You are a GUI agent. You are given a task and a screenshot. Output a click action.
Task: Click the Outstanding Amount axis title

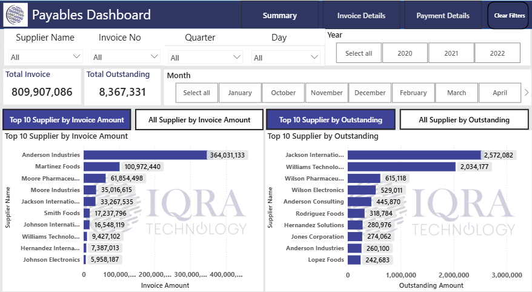(431, 285)
